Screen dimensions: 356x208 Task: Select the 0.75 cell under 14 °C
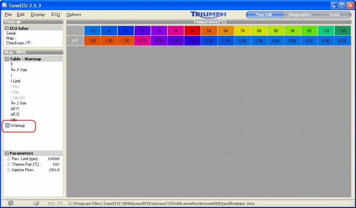(x=142, y=41)
